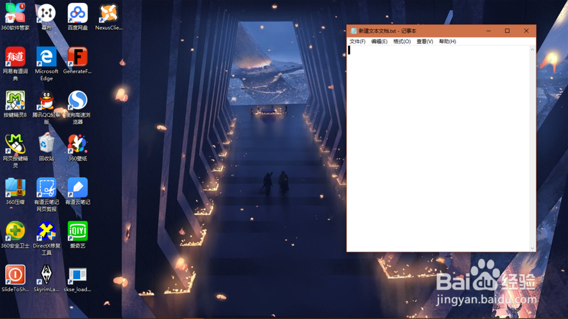Minimize the Notepad window

(488, 31)
